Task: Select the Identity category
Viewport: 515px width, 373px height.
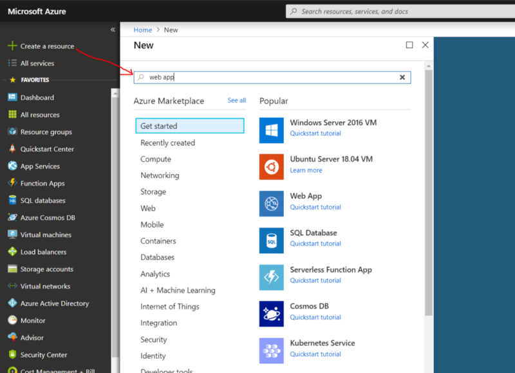Action: pos(153,356)
